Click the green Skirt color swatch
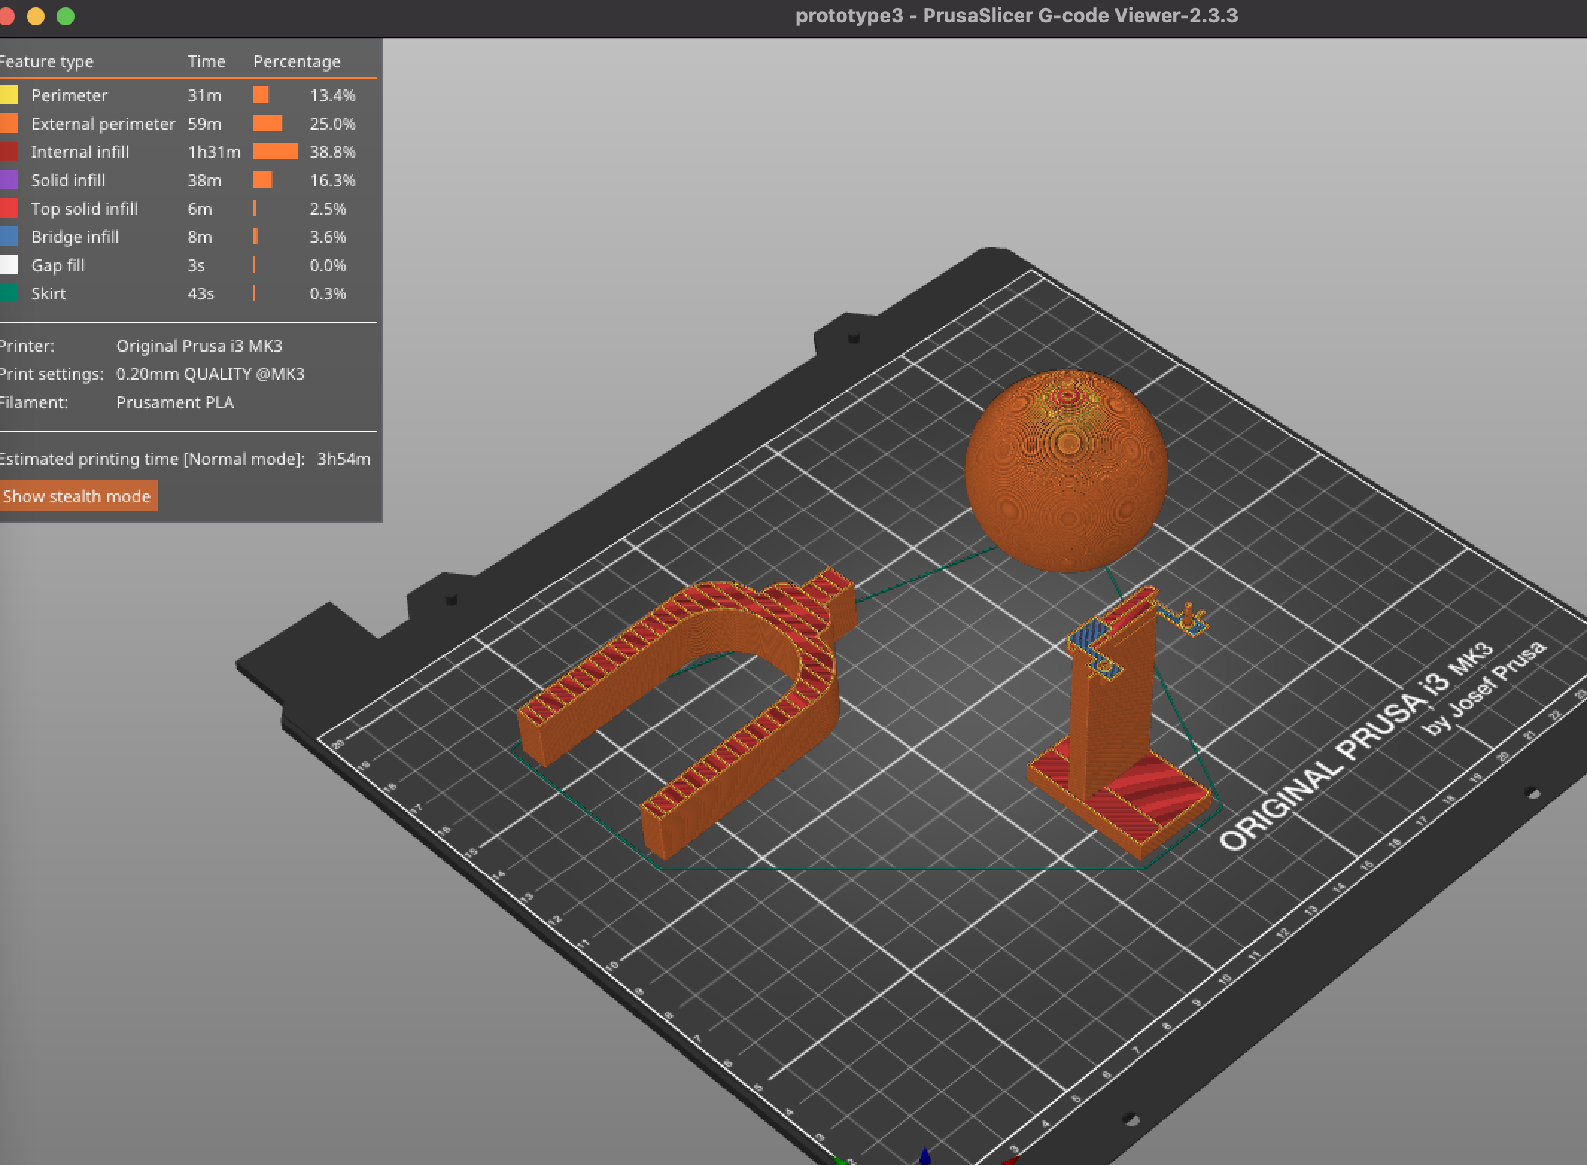 click(9, 293)
